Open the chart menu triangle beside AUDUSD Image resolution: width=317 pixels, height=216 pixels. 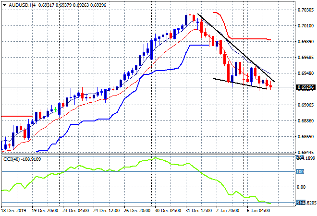(x=4, y=5)
